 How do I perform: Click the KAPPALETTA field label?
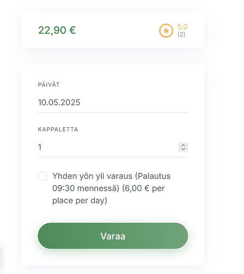point(58,129)
